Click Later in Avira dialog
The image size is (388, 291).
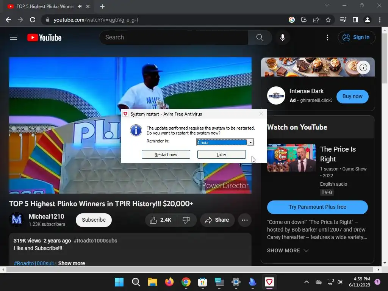pos(221,155)
